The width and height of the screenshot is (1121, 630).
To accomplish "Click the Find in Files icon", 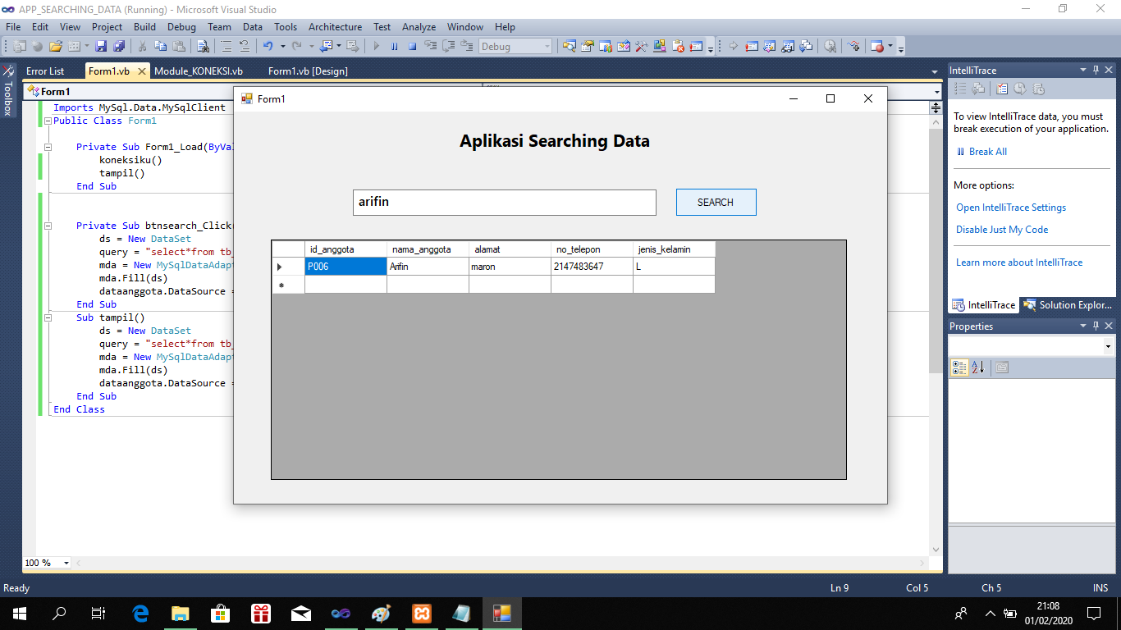I will tap(205, 47).
